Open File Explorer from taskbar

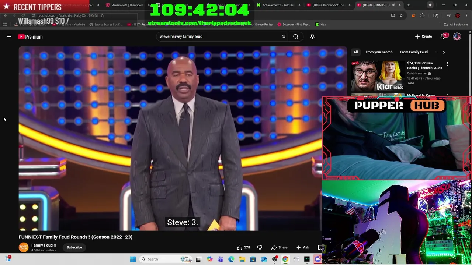click(242, 259)
